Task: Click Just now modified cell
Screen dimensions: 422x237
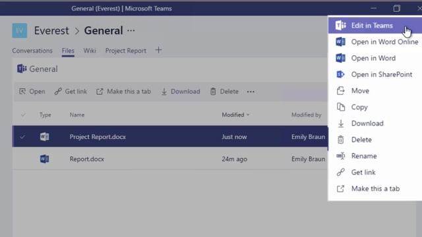Action: [x=234, y=137]
